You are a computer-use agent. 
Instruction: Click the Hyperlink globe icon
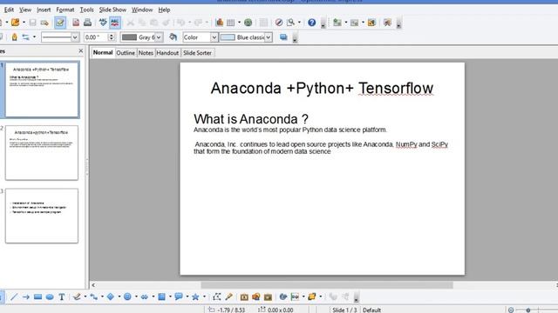point(248,23)
